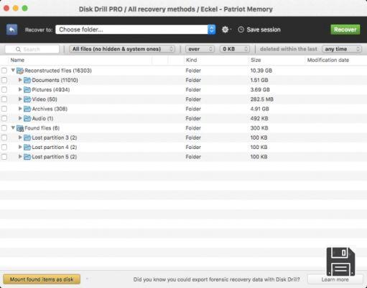
Task: Click the Learn more button
Action: pos(335,279)
